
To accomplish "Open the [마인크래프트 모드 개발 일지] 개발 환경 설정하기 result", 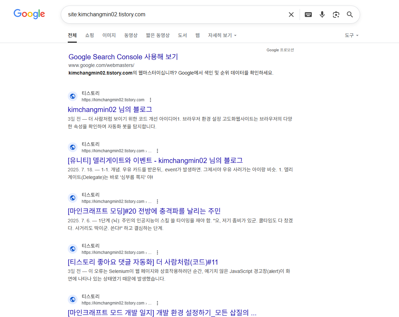I will [162, 313].
